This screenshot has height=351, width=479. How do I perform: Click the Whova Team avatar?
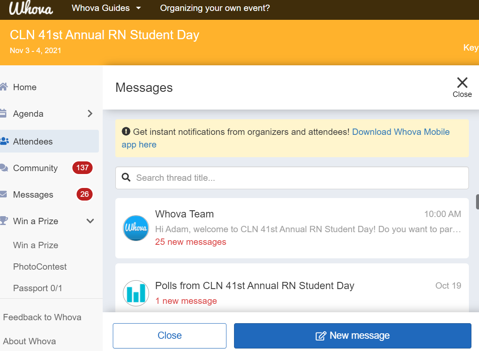point(136,228)
